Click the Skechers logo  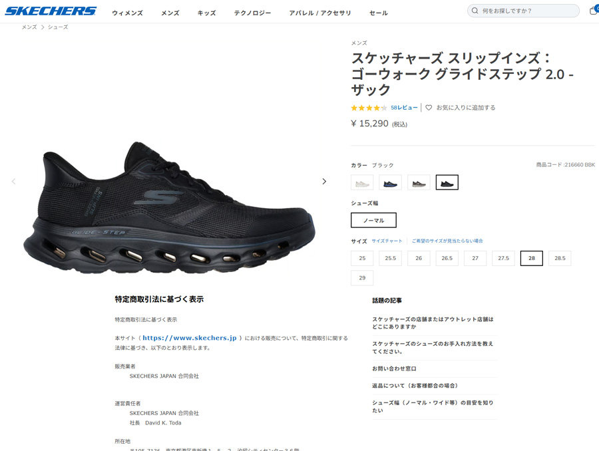[51, 11]
